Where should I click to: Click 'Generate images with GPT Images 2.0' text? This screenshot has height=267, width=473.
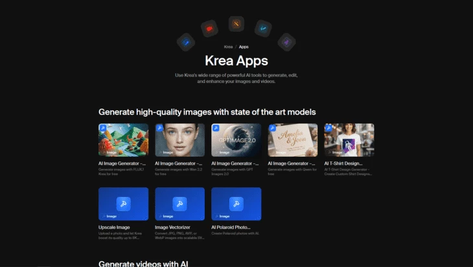[x=232, y=172]
